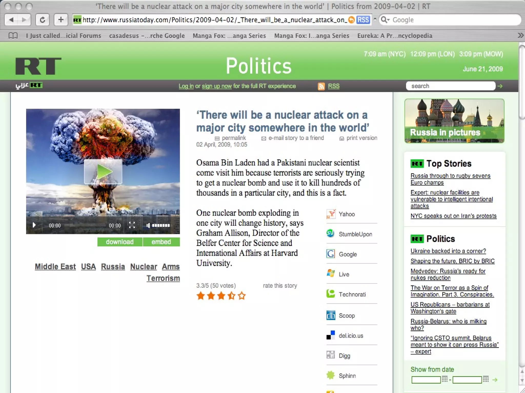Open the Manga Fox: ...anga Series bookmark
Image resolution: width=525 pixels, height=393 pixels.
229,36
